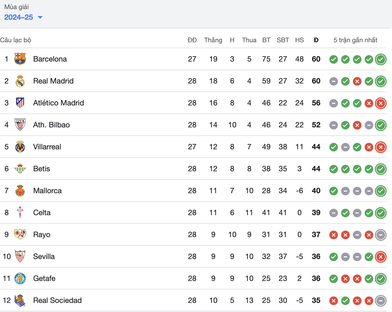Open the 2024–25 season dropdown
Image resolution: width=392 pixels, height=312 pixels.
23,17
